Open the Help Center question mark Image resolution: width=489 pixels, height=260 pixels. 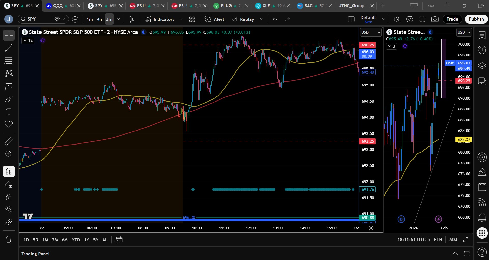482,252
